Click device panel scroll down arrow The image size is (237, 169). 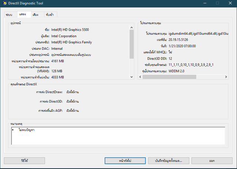pos(131,77)
